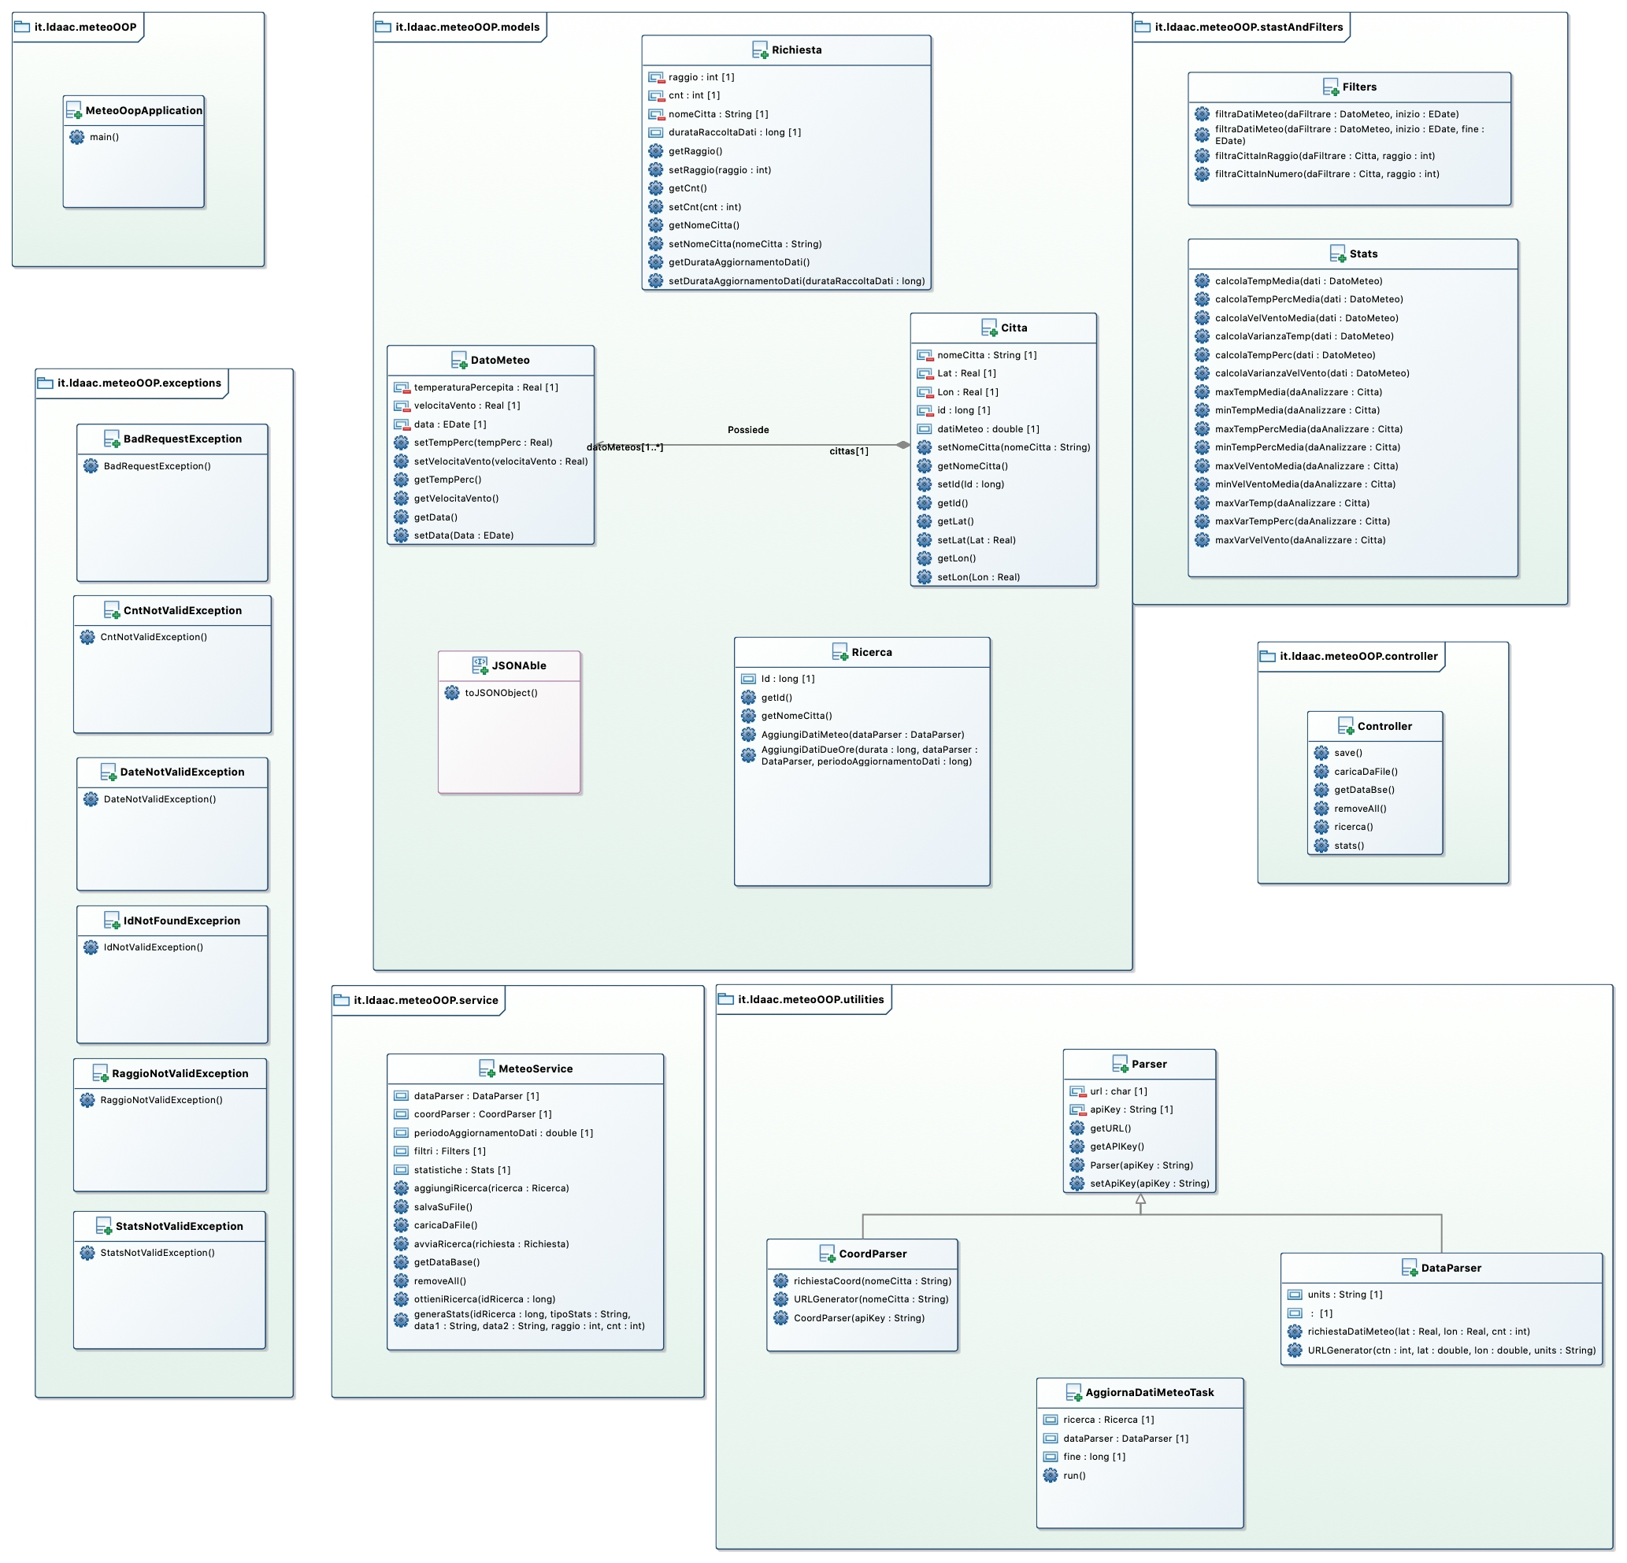Select maxVarVelVento(daAnalizzare : Citta) operation
This screenshot has width=1627, height=1563.
(x=1301, y=541)
